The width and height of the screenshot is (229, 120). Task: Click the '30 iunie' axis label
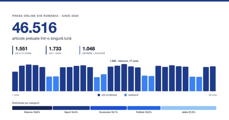click(x=213, y=95)
